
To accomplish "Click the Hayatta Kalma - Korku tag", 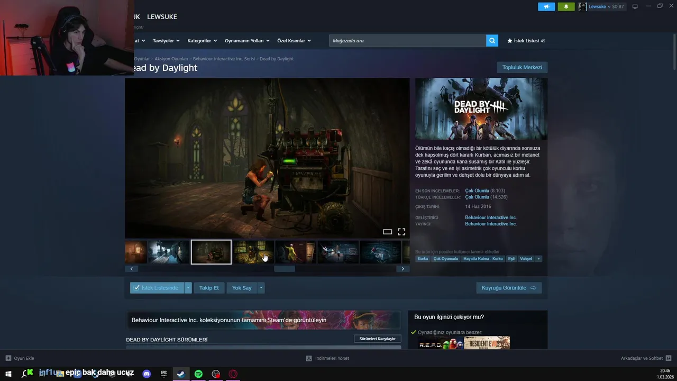I will 483,259.
